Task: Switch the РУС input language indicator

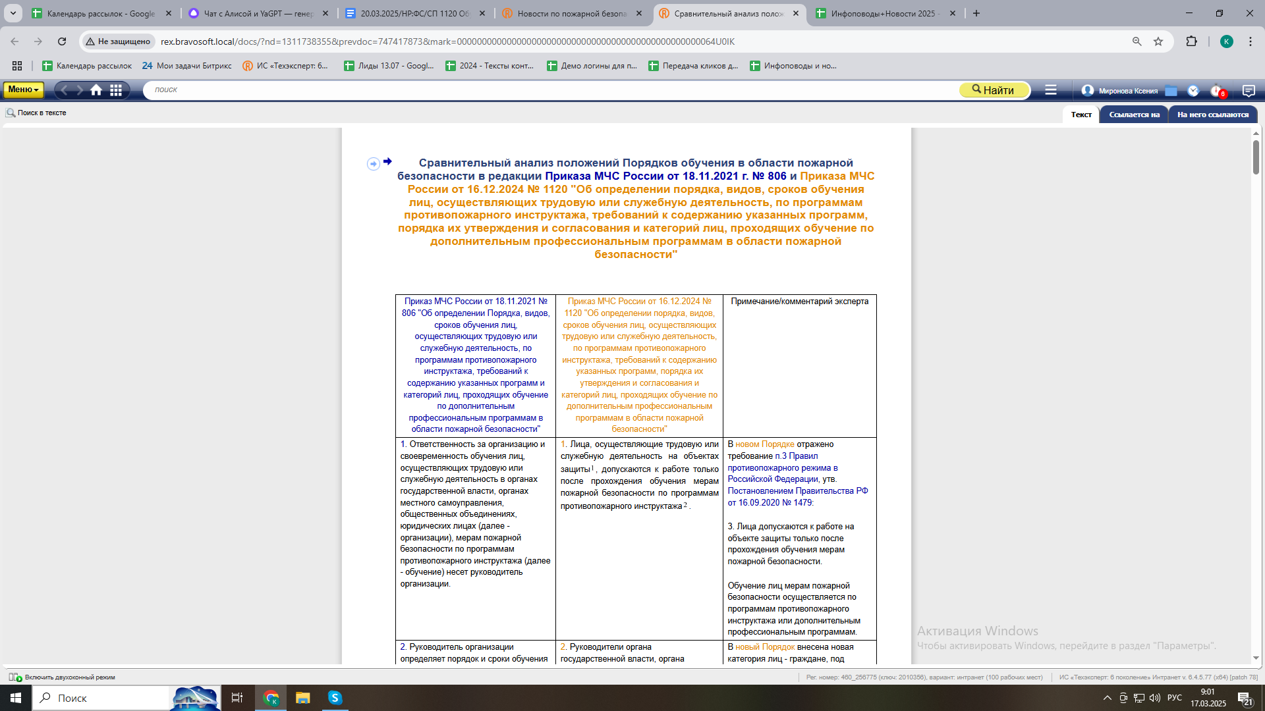Action: pos(1175,698)
